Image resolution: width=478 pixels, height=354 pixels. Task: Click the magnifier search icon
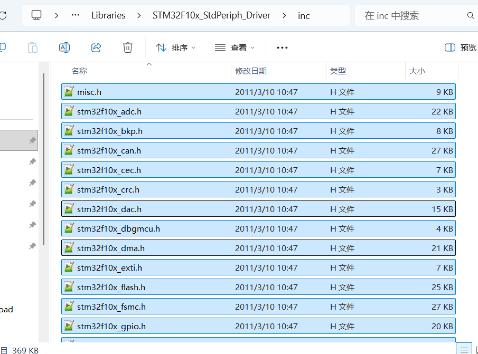[x=471, y=15]
